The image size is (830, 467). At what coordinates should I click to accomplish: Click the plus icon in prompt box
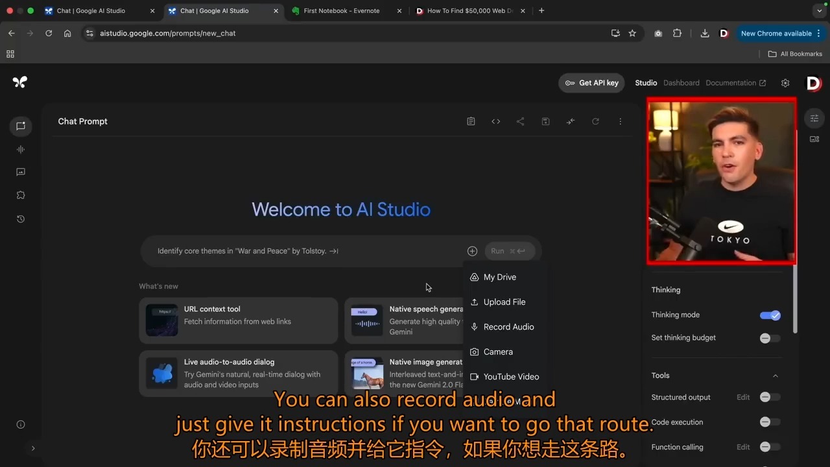point(472,251)
